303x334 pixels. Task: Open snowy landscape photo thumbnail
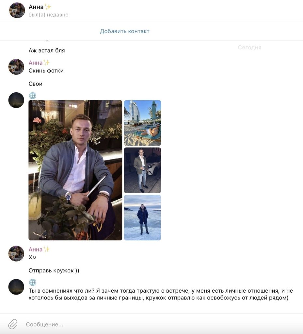pos(142,218)
